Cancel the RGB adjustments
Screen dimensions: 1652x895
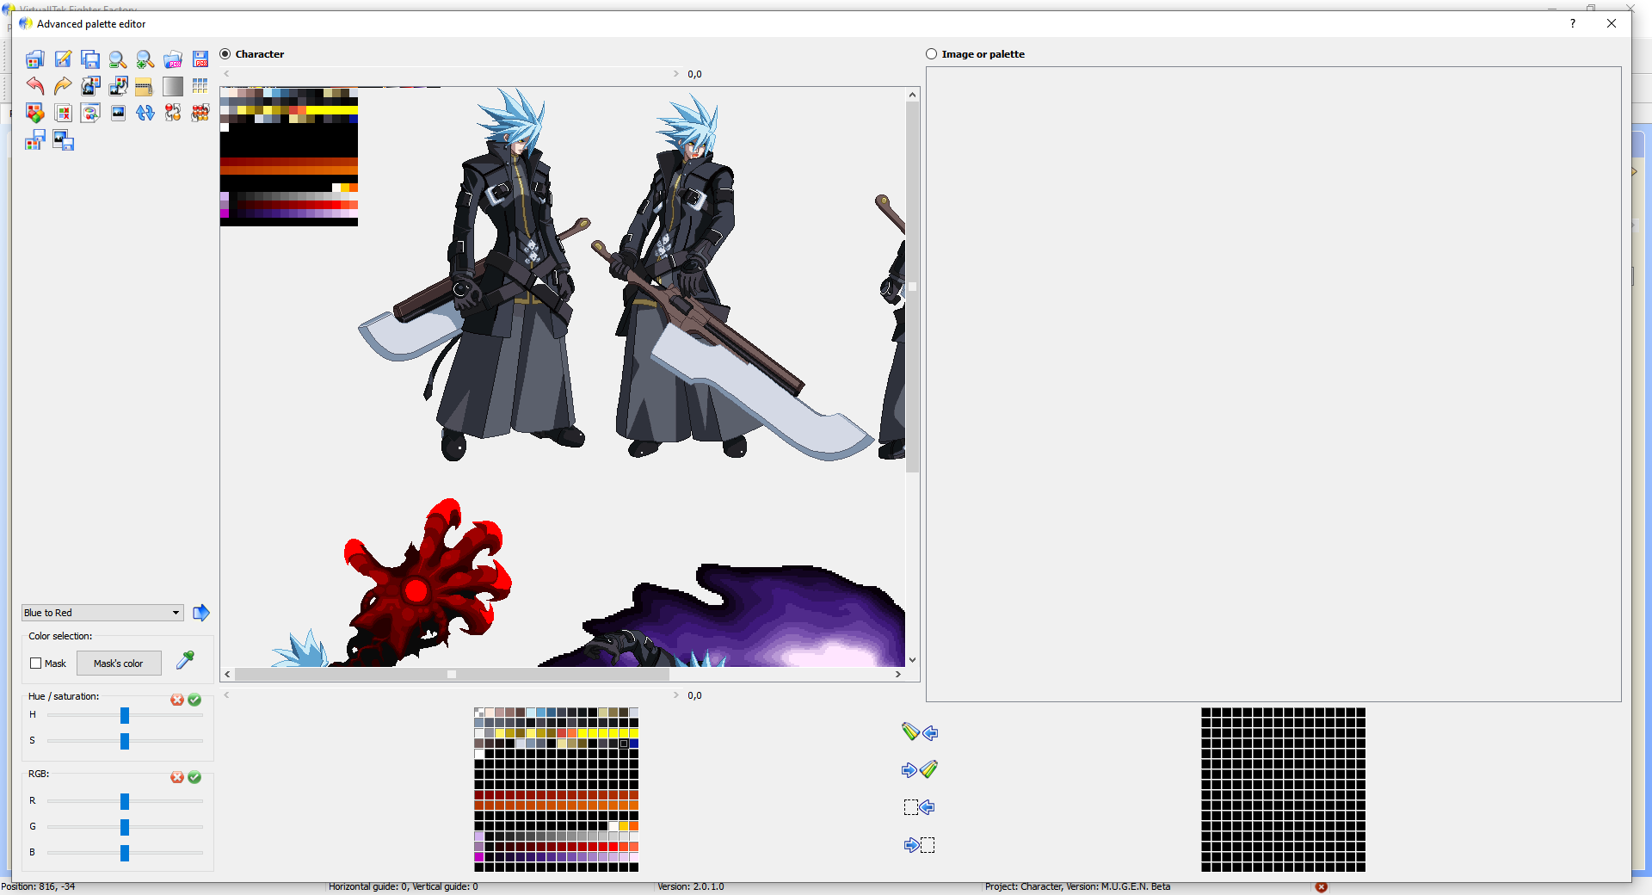177,777
